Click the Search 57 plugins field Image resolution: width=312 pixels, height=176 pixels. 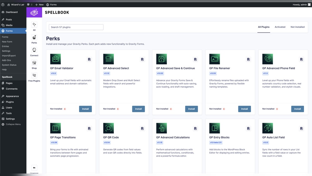point(76,27)
